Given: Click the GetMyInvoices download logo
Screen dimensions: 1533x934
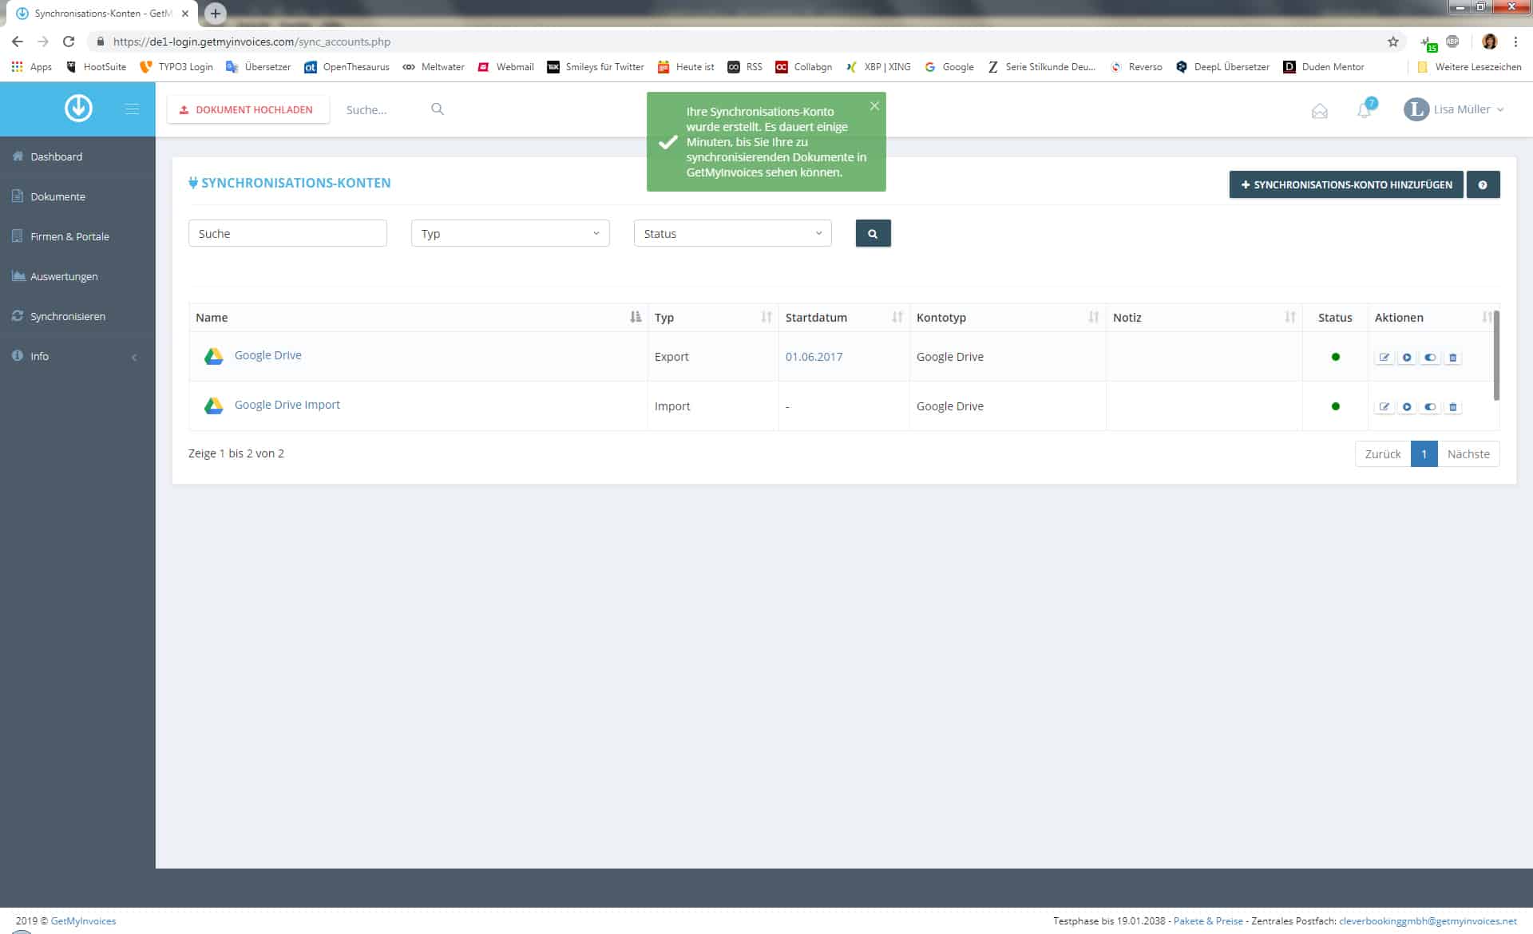Looking at the screenshot, I should click(x=78, y=109).
